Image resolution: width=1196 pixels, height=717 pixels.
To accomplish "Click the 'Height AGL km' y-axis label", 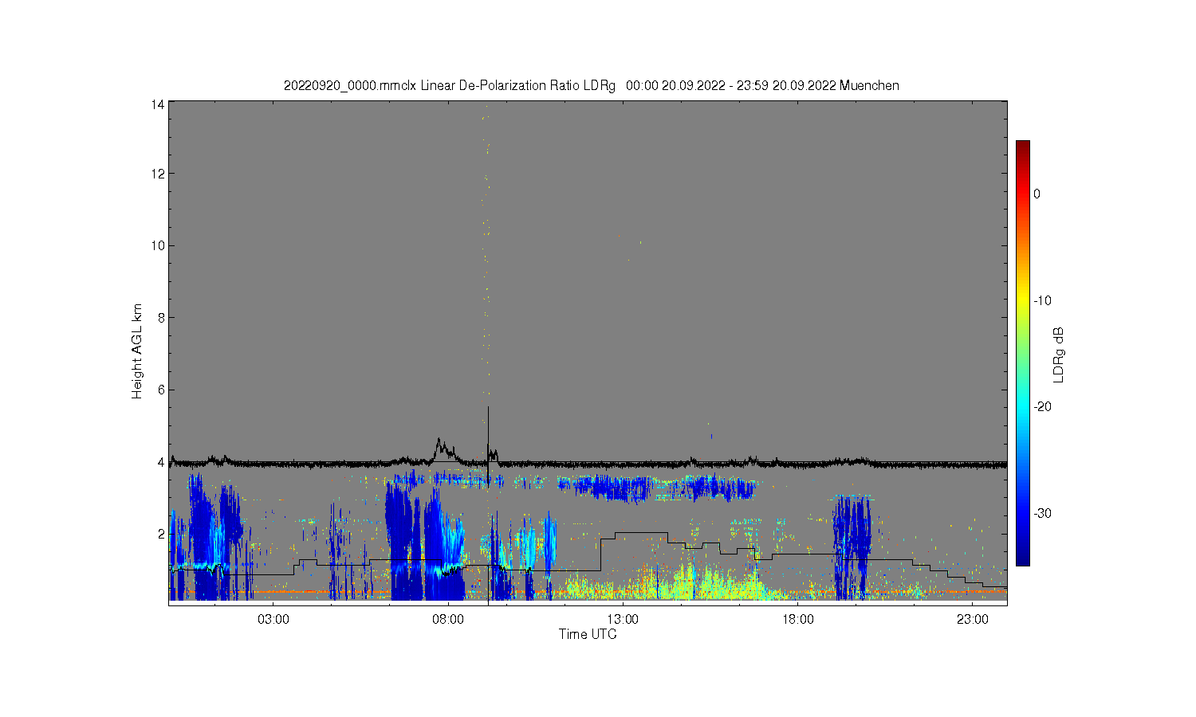I will pyautogui.click(x=137, y=351).
